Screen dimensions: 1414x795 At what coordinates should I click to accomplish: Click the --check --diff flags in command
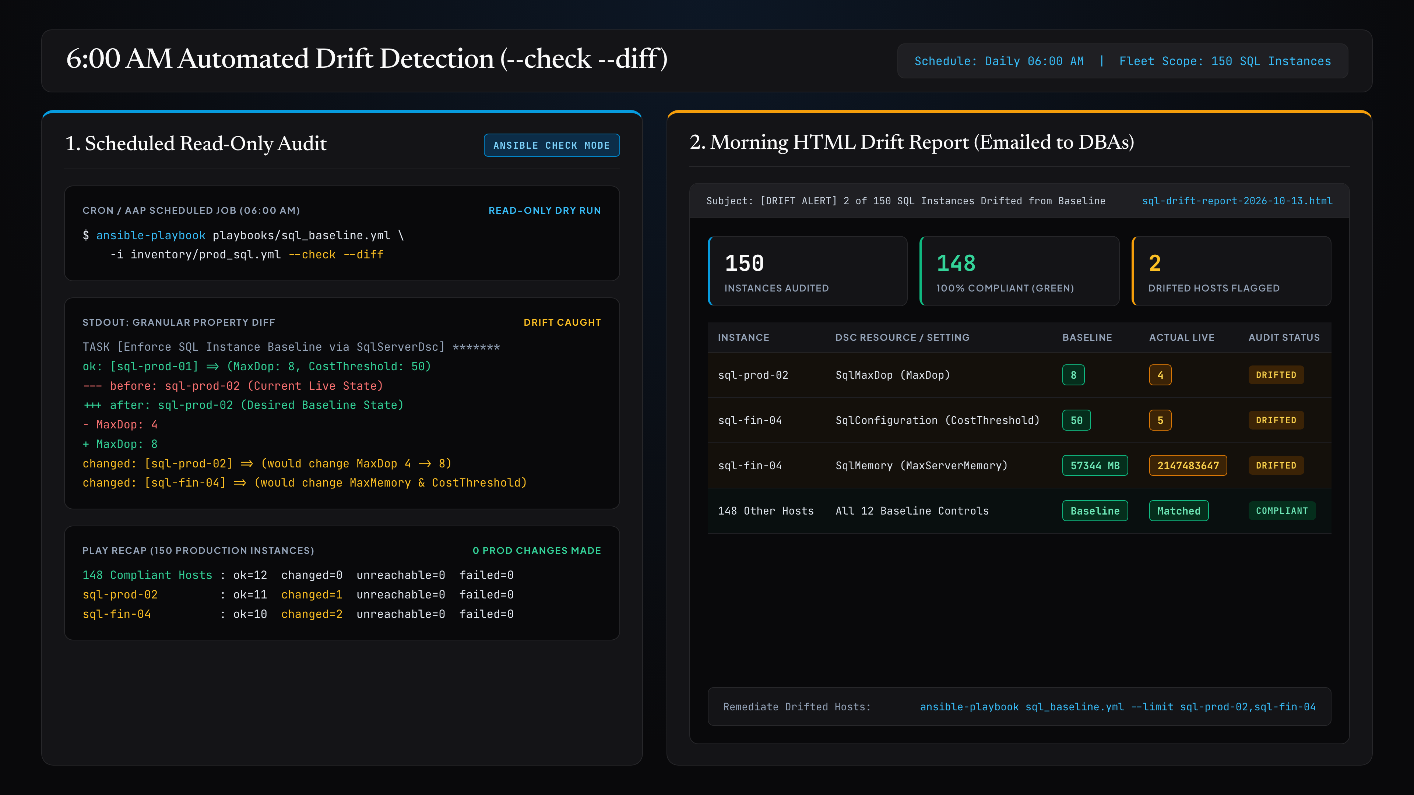336,255
